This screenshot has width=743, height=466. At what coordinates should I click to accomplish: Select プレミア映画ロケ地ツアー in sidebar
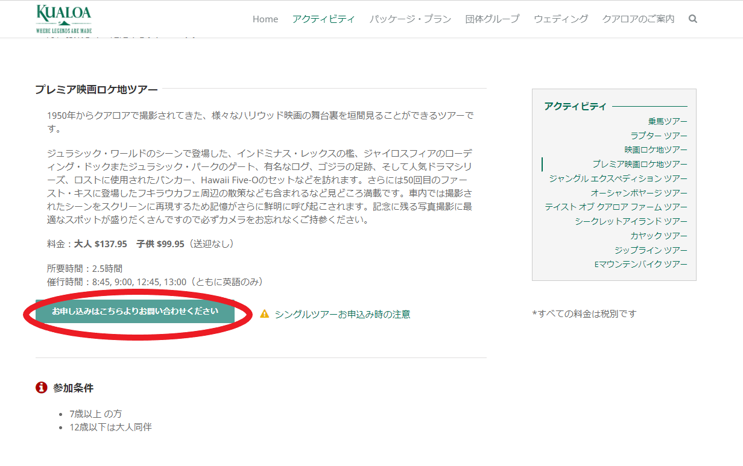[x=639, y=164]
